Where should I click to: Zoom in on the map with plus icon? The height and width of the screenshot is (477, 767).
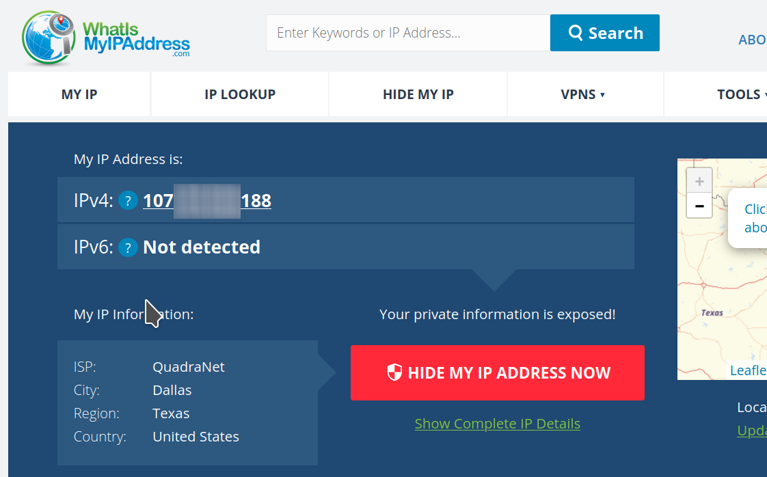[699, 180]
